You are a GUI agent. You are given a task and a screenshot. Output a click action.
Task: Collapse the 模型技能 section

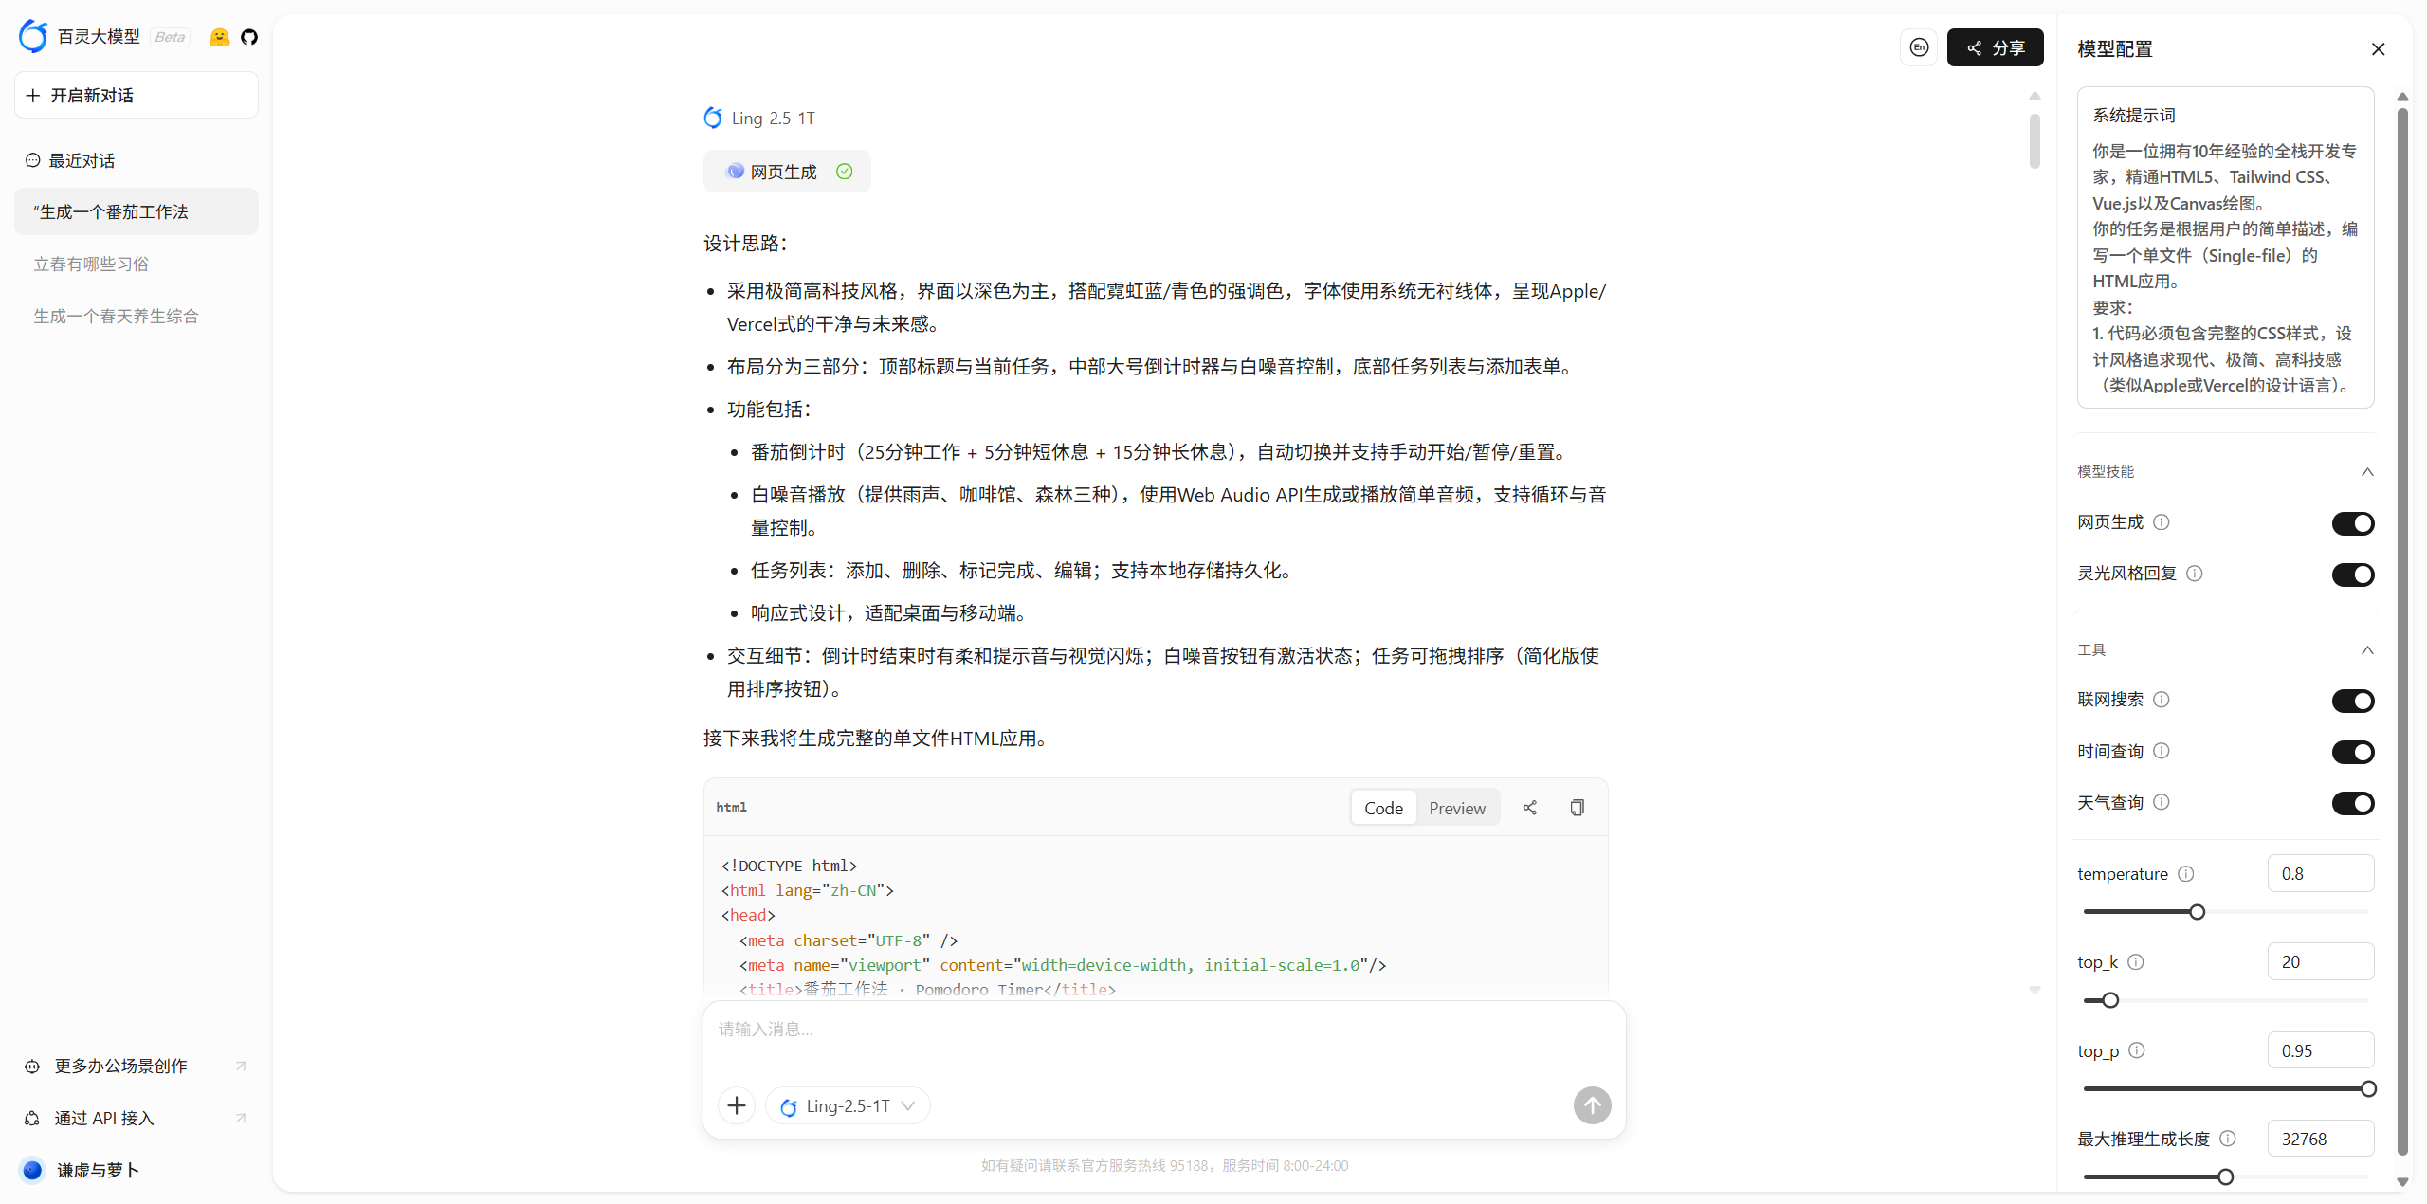coord(2366,472)
